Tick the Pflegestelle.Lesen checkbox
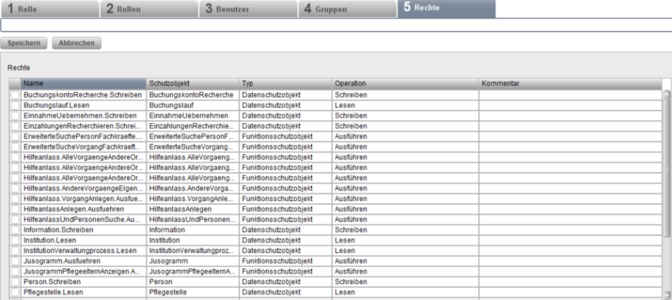This screenshot has width=672, height=300. (x=15, y=292)
